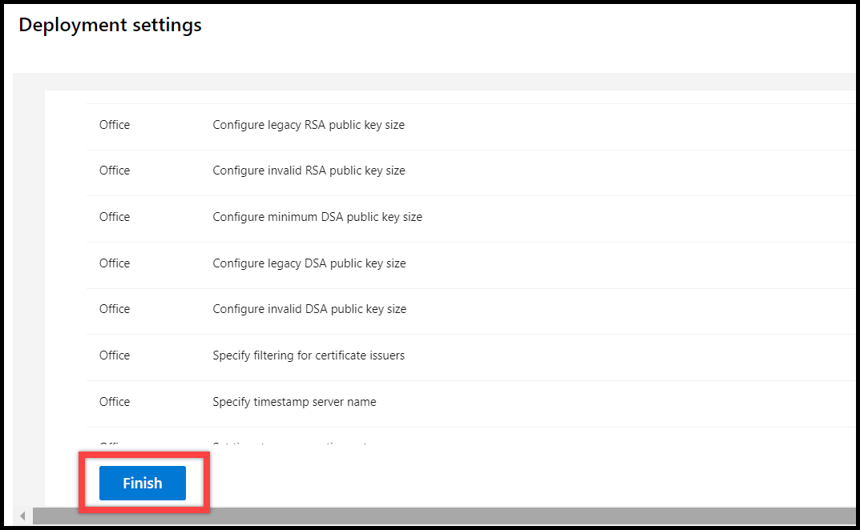Select the partially hidden row above Finish
Viewport: 860px width, 530px height.
pyautogui.click(x=470, y=436)
